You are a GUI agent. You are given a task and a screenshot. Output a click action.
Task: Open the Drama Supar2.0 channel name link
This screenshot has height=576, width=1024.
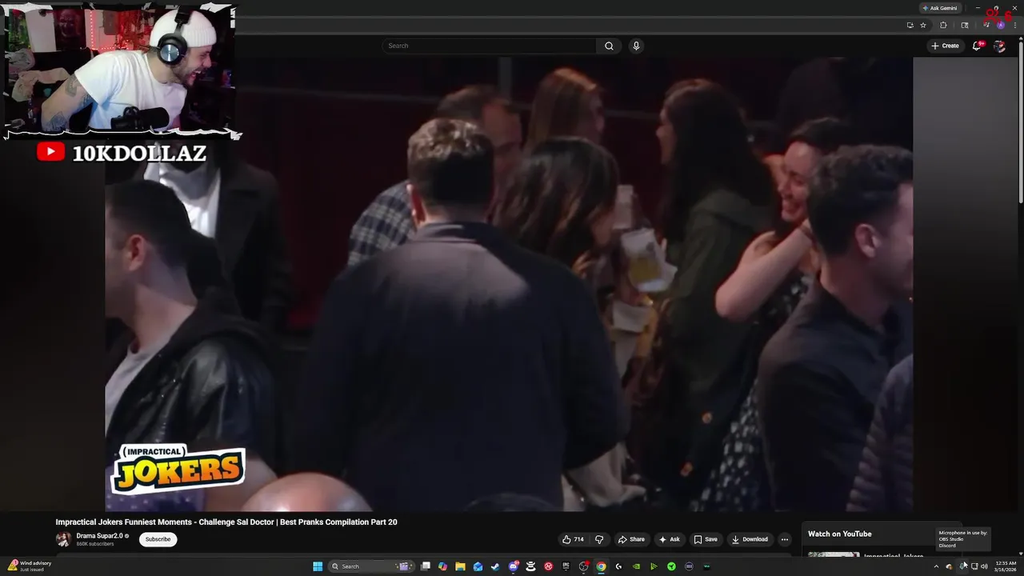coord(100,536)
